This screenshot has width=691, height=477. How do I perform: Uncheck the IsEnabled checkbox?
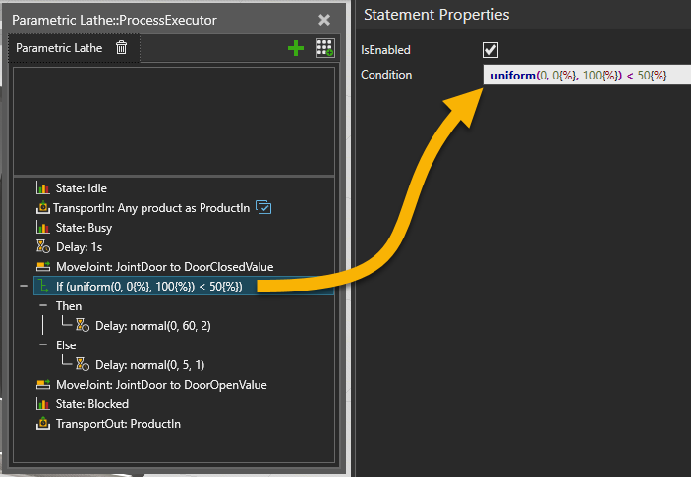(x=490, y=50)
